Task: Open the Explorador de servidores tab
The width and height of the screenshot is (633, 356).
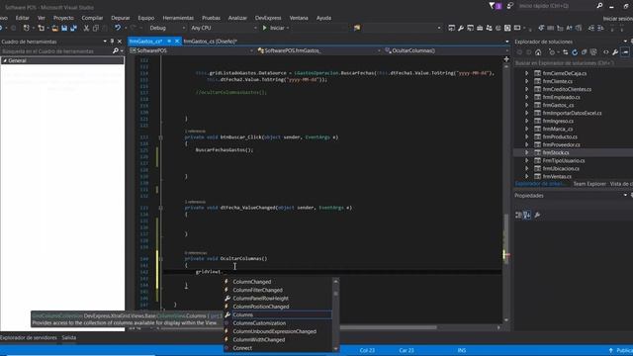Action: (x=29, y=338)
